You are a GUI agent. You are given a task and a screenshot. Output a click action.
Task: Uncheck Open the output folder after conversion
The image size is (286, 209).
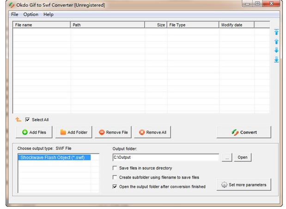click(115, 186)
